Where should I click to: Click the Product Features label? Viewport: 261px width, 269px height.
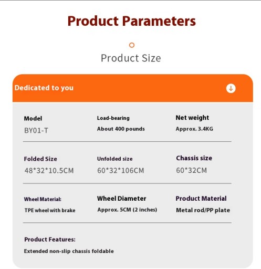(x=50, y=240)
